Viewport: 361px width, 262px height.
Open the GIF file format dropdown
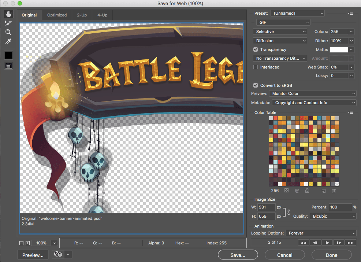click(283, 22)
